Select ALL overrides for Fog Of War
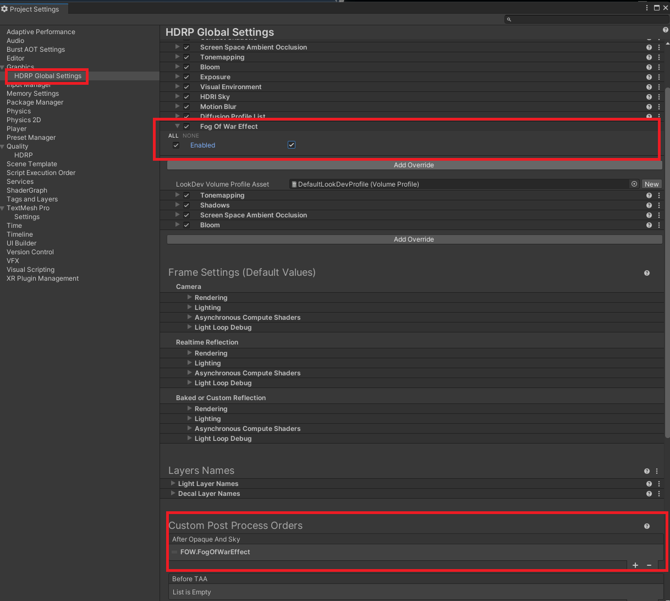The image size is (670, 601). [x=173, y=136]
